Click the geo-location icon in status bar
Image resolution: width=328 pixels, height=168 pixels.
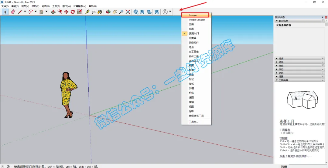[x=2, y=166]
